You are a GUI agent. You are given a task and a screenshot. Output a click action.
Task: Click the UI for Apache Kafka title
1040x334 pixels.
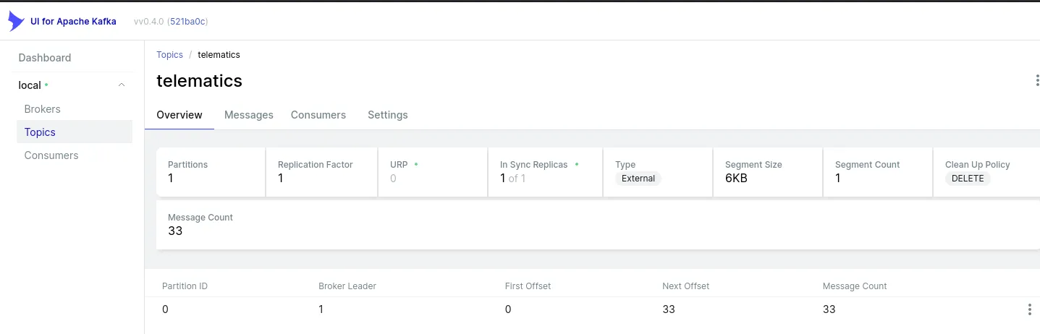click(x=73, y=22)
